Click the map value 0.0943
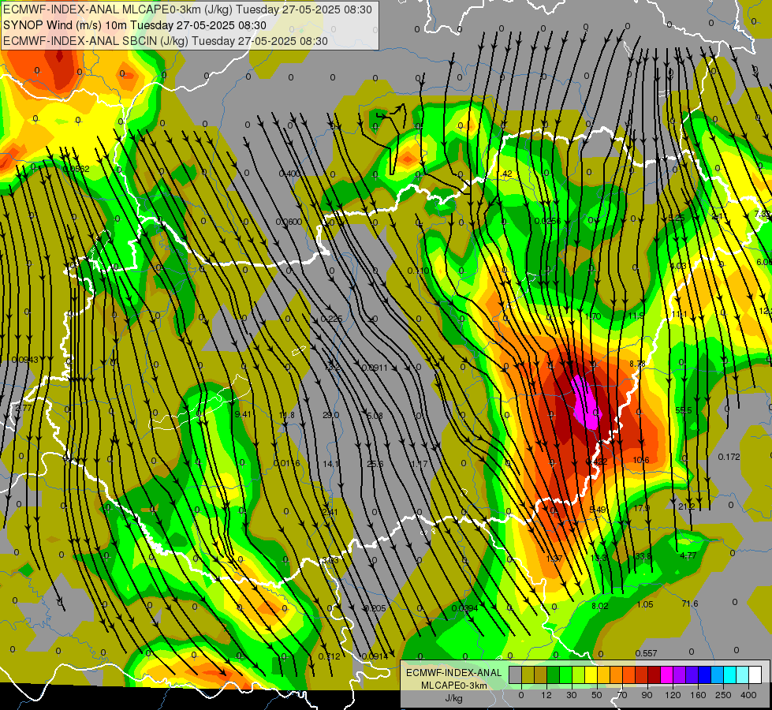Screen dimensions: 772x710 [24, 360]
